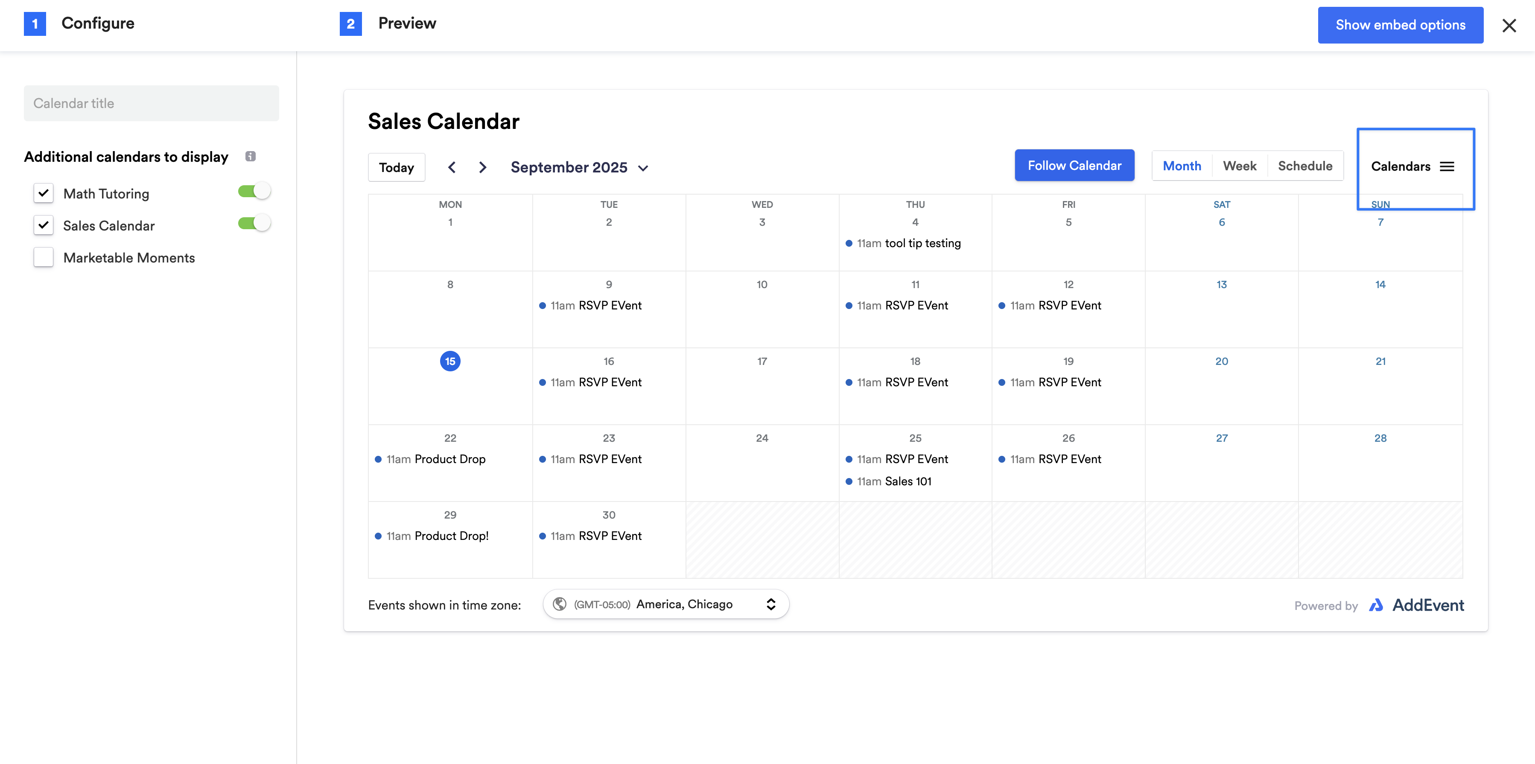1535x764 pixels.
Task: Go to next month arrow
Action: (x=483, y=167)
